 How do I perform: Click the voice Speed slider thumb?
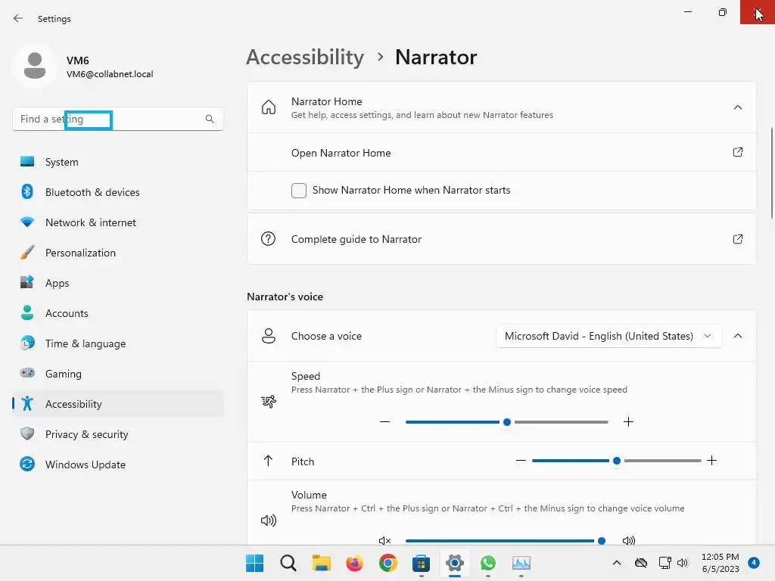pyautogui.click(x=507, y=422)
